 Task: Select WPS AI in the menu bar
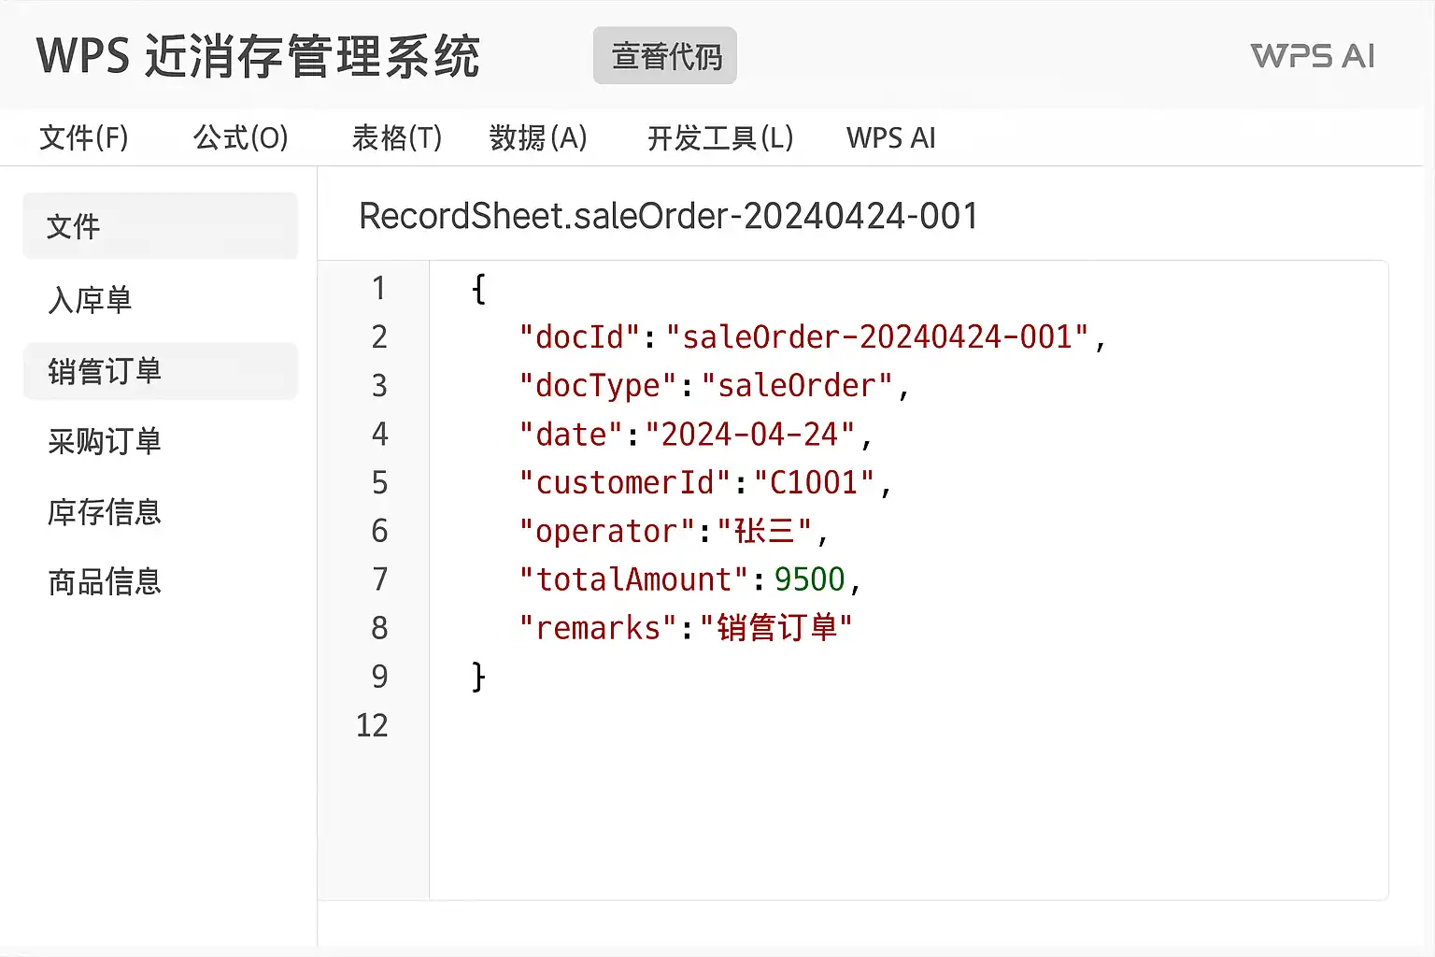coord(890,138)
